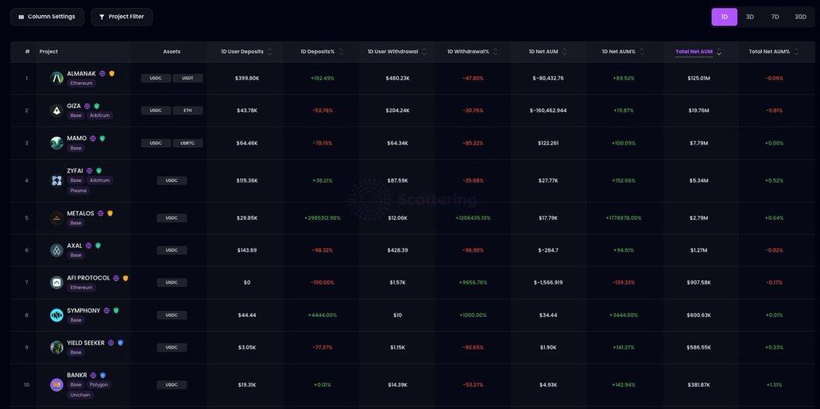Select the 3D time range tab
The height and width of the screenshot is (409, 820).
point(749,17)
